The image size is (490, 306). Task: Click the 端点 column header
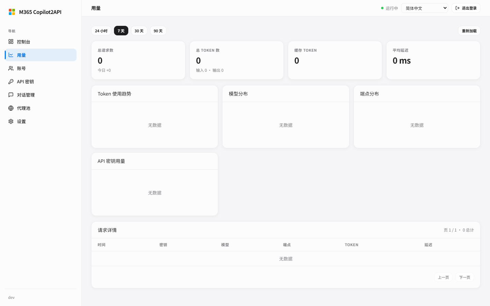[287, 245]
